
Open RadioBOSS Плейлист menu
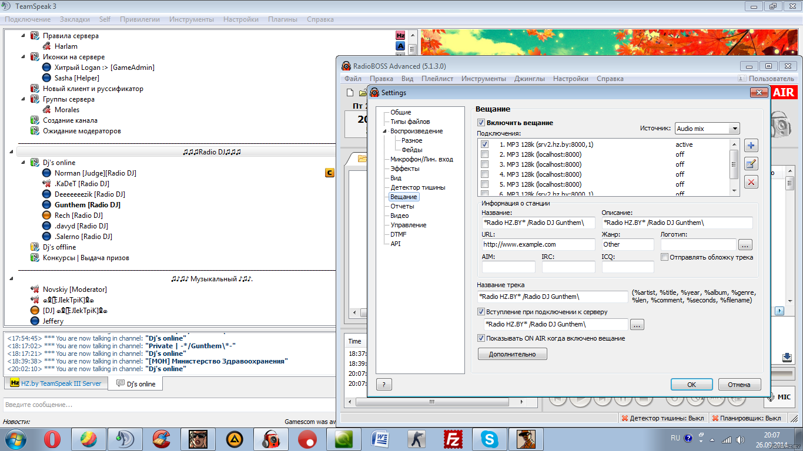click(437, 79)
